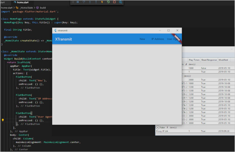Pause the debug session

point(78,2)
